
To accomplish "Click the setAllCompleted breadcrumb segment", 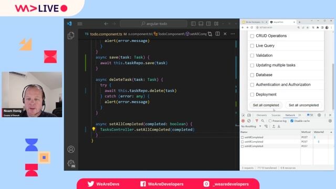I will [196, 34].
